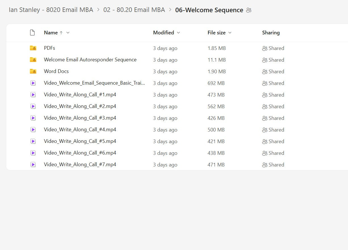Open Video_Write_Along_Call_#2.mp4 file name
The width and height of the screenshot is (348, 250).
pos(80,106)
